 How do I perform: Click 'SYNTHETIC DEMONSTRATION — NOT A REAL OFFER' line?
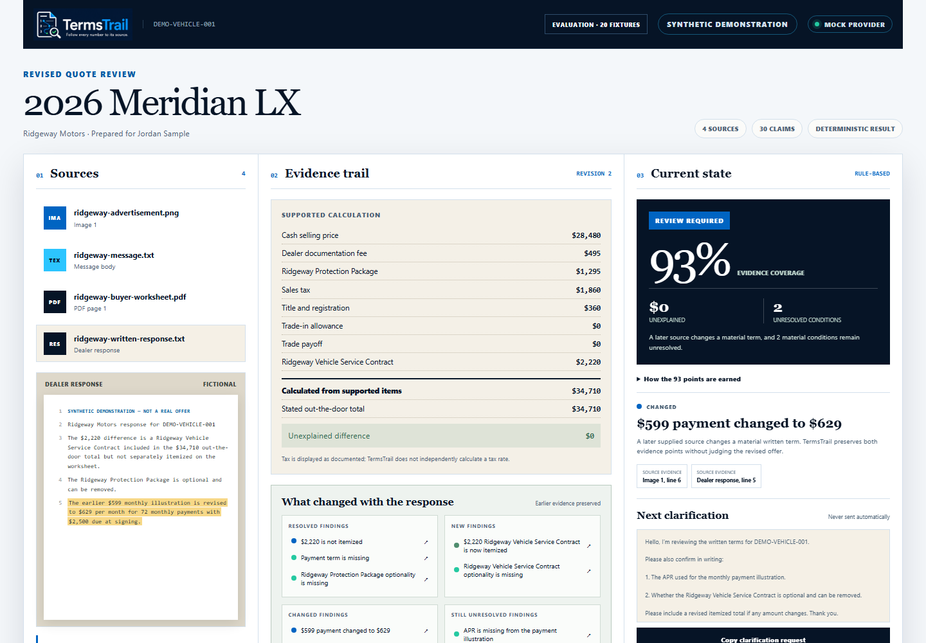pos(129,411)
